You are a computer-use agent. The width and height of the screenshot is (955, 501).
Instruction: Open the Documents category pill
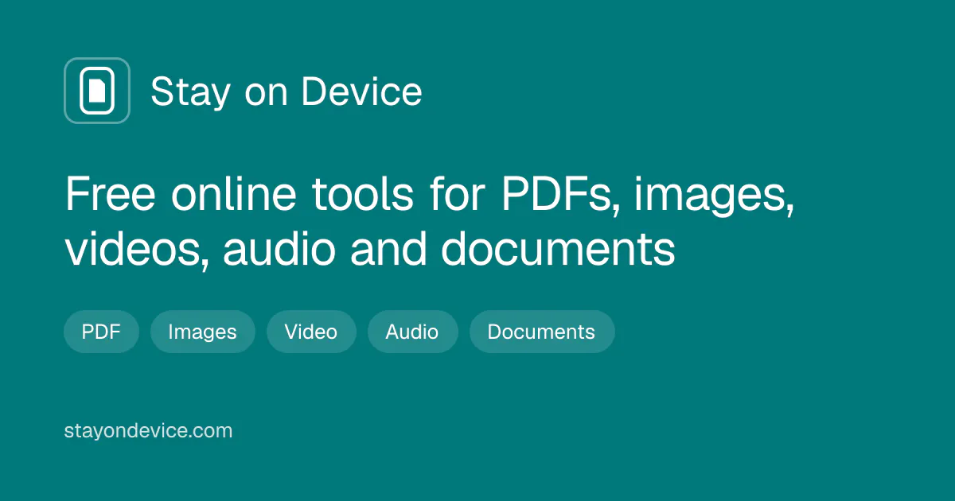(541, 332)
